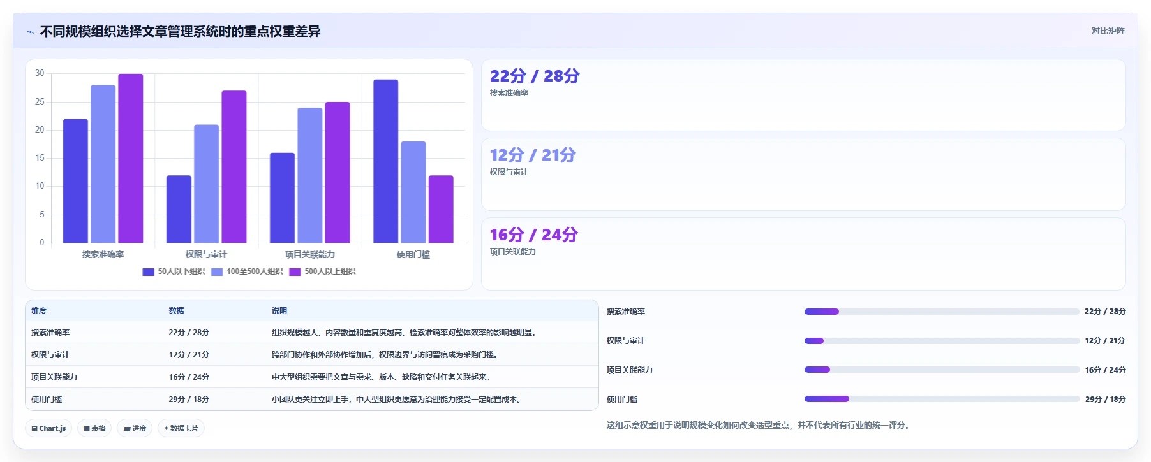Click the 对比矩阵 label
Screen dimensions: 1151x462
pos(1108,31)
